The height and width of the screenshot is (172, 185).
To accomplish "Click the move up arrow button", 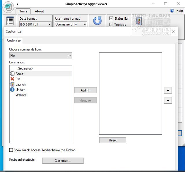I will click(x=168, y=90).
